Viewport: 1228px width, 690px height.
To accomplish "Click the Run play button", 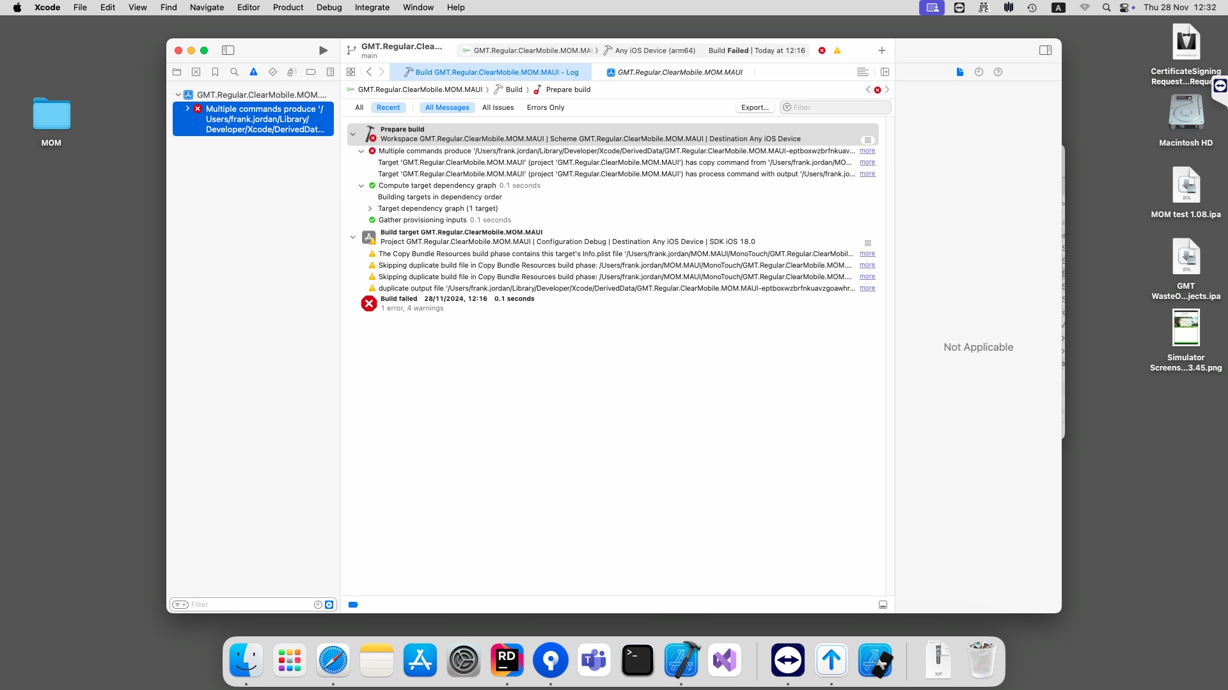I will pos(323,50).
